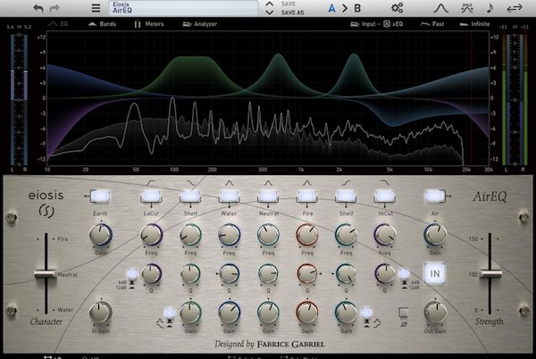Click the IN bypass button
Viewport: 536px width, 359px height.
434,273
